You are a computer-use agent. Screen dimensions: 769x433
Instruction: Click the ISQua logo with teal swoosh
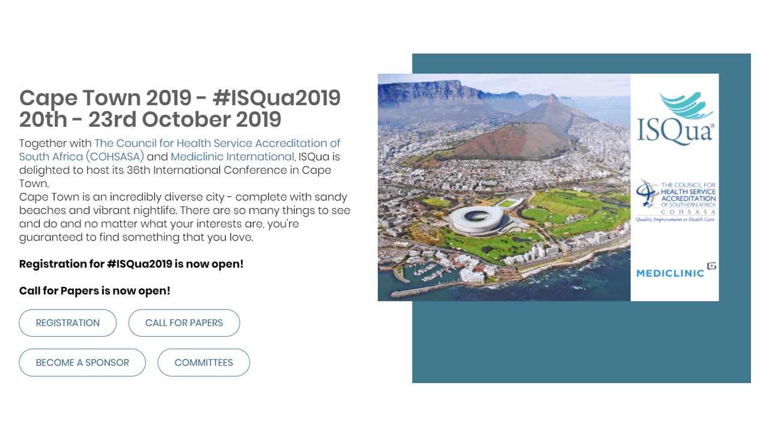click(x=676, y=118)
